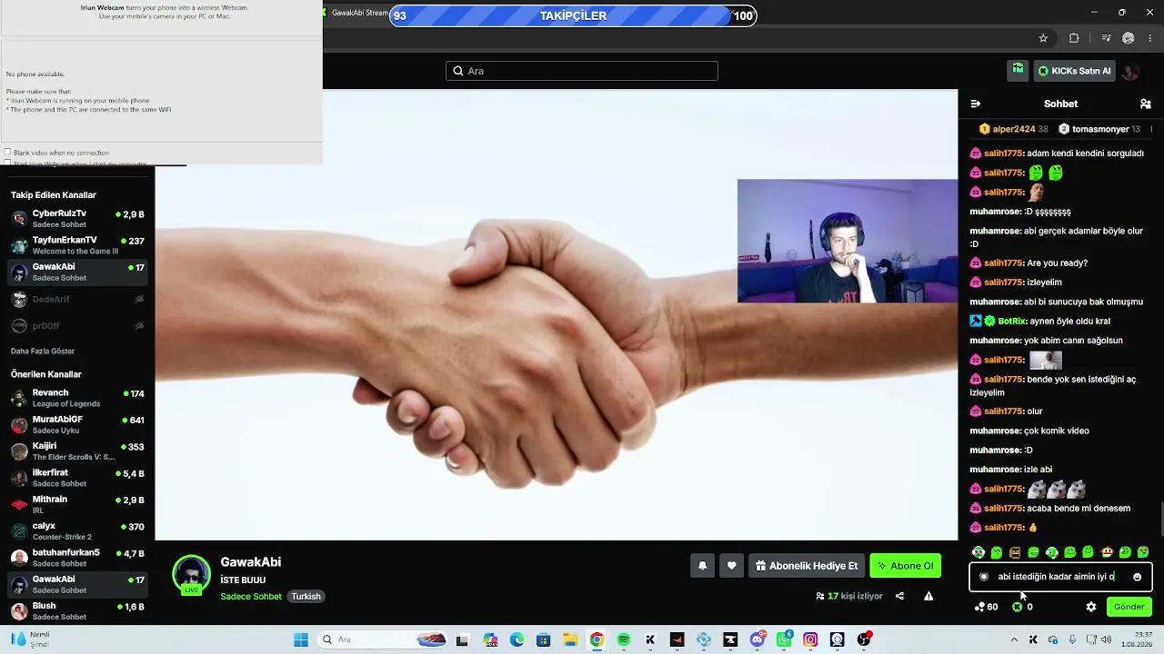Click tomasmonyer in chat leaderboard

[x=1100, y=129]
